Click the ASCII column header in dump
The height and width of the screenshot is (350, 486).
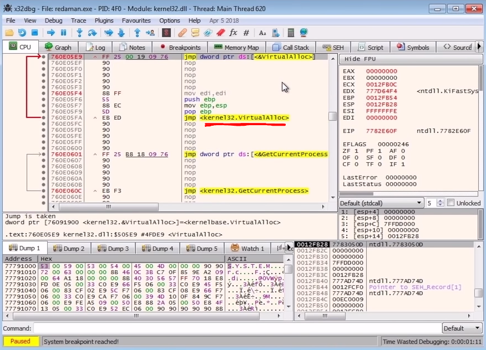click(254, 259)
